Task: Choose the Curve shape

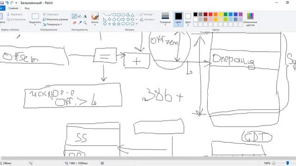Action: 110,15
